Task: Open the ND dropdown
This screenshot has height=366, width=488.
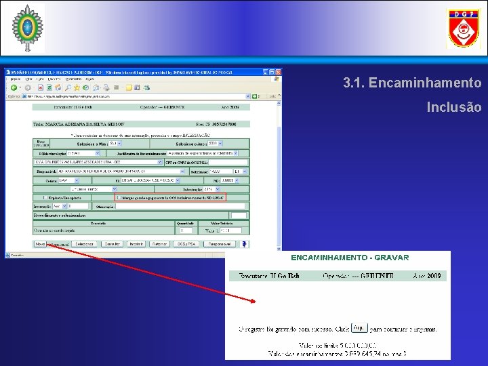Action: (230, 180)
